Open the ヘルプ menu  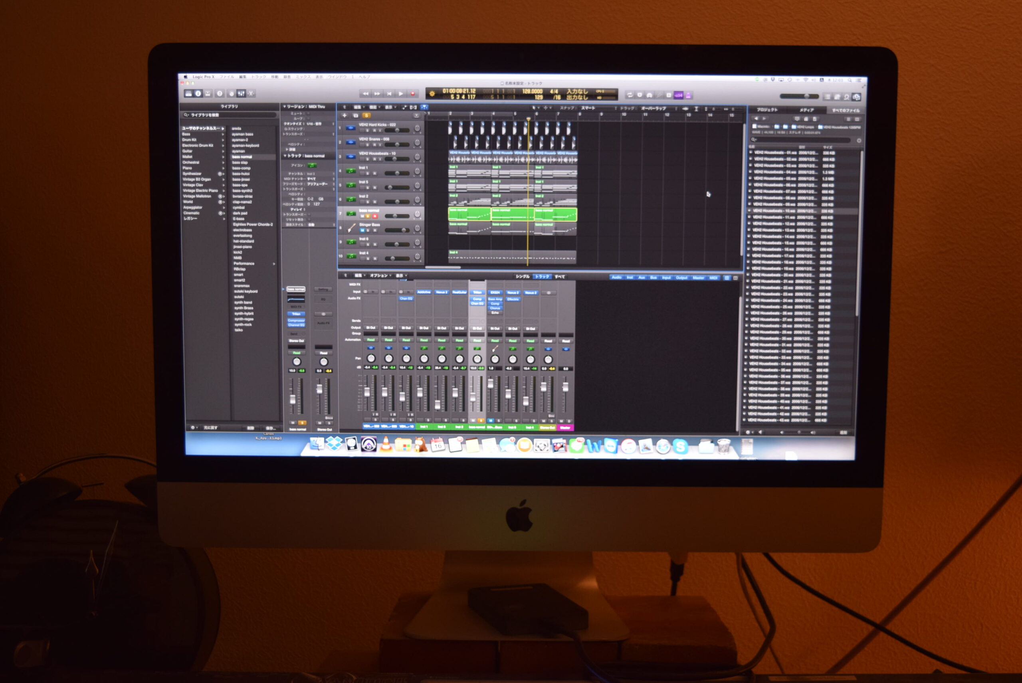tap(364, 77)
